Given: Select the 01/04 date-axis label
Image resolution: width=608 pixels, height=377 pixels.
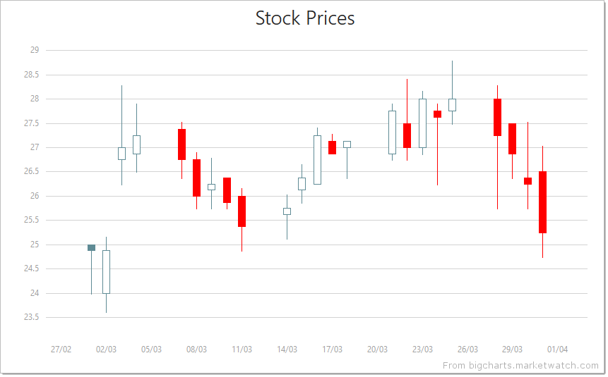Looking at the screenshot, I should [557, 350].
